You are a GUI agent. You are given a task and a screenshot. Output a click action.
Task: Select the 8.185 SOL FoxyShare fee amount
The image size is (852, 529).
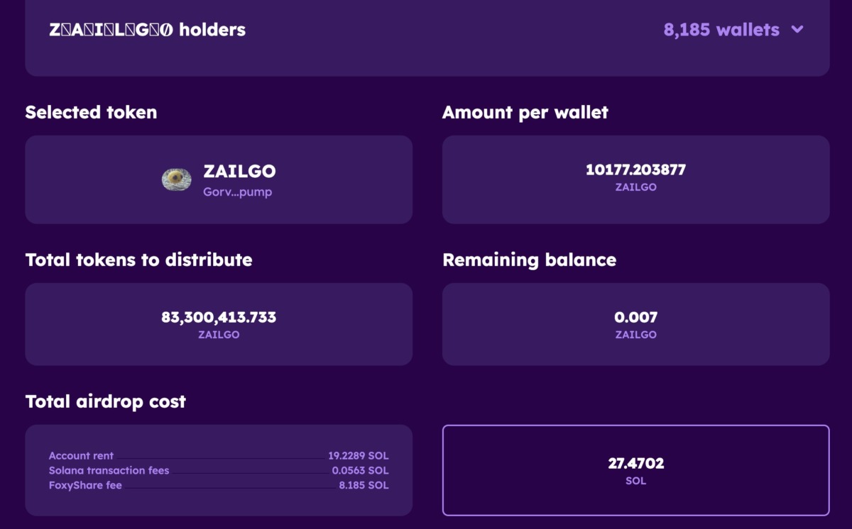(364, 485)
